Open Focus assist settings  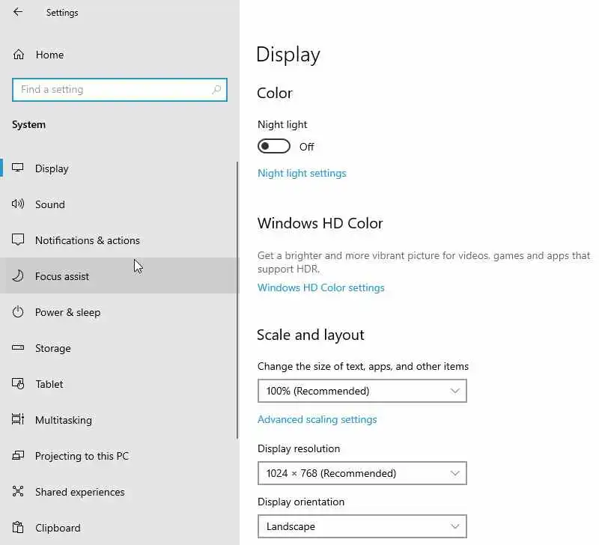[x=118, y=275]
